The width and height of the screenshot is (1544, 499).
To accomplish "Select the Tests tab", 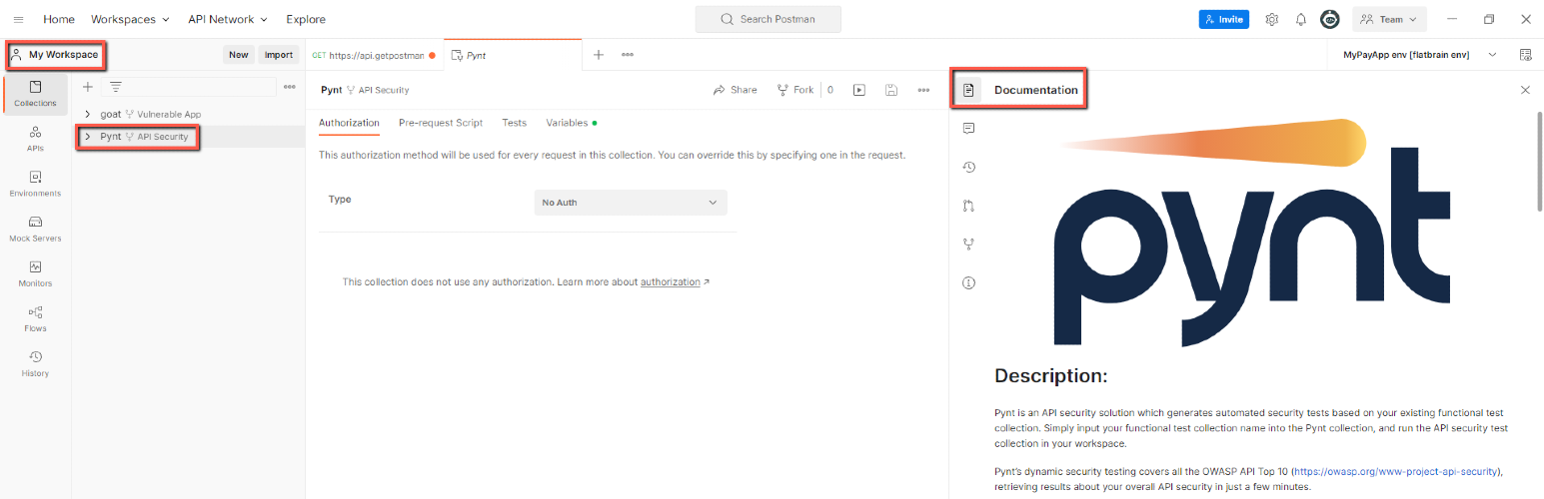I will (515, 123).
